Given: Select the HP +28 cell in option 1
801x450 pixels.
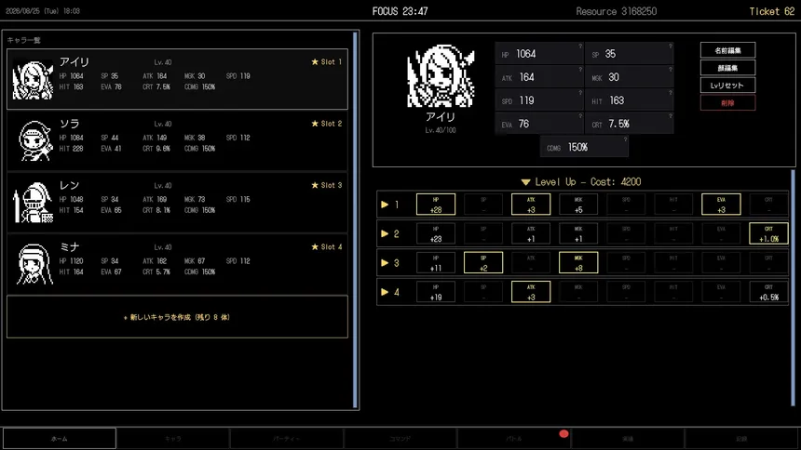Looking at the screenshot, I should pyautogui.click(x=436, y=205).
